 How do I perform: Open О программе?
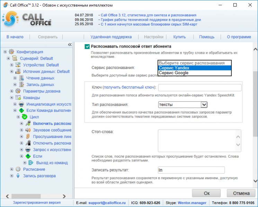239,37
